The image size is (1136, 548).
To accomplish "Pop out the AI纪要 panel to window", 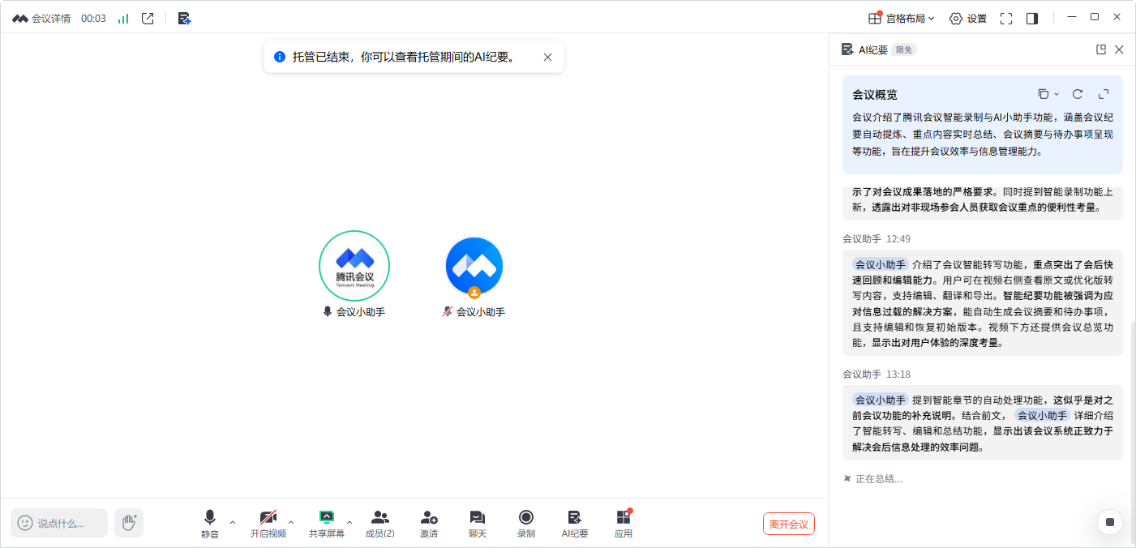I will click(x=1101, y=49).
